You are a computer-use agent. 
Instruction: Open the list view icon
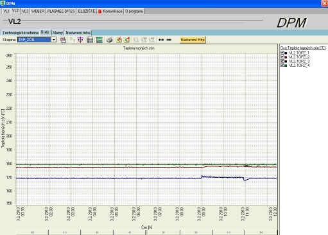click(90, 40)
